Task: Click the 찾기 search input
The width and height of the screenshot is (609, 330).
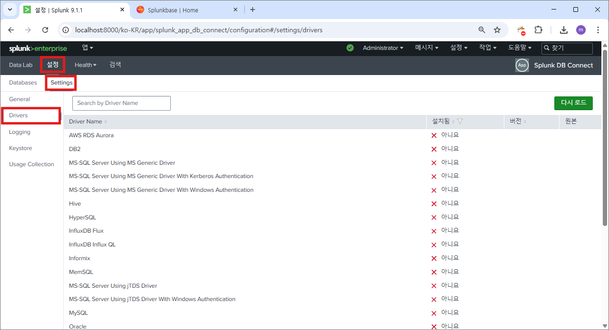Action: (567, 48)
